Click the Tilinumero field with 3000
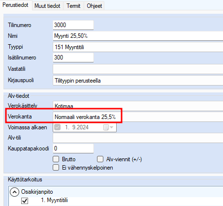This screenshot has width=223, height=206. coord(73,25)
